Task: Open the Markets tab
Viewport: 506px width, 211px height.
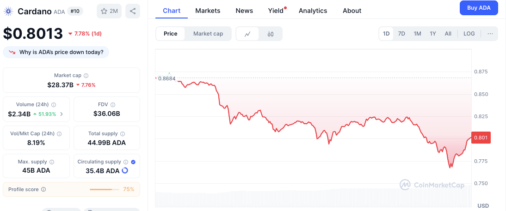Action: [208, 11]
